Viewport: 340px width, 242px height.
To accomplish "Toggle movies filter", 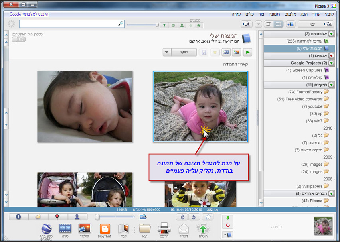I will click(x=173, y=26).
